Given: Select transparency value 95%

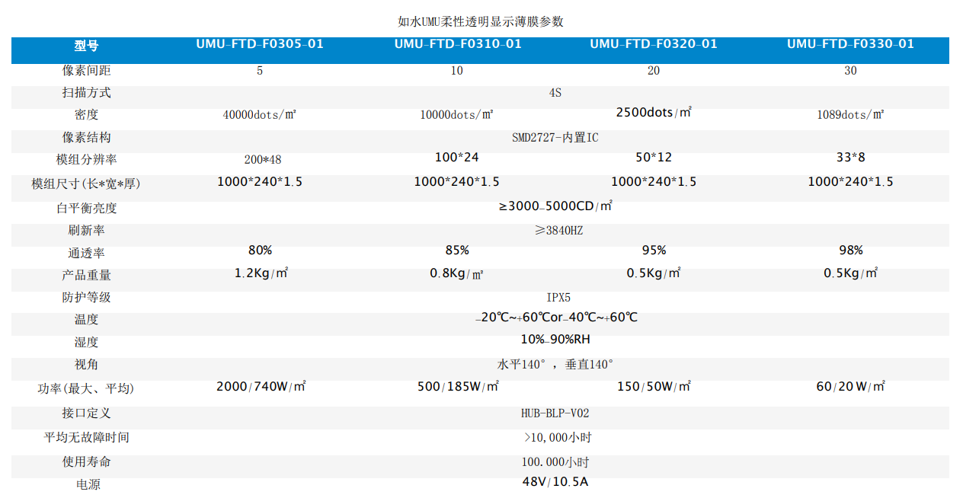Looking at the screenshot, I should [654, 251].
